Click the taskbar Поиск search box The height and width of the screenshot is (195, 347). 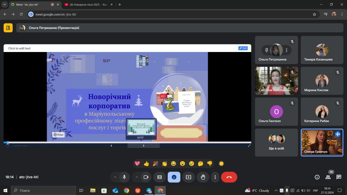click(x=43, y=190)
